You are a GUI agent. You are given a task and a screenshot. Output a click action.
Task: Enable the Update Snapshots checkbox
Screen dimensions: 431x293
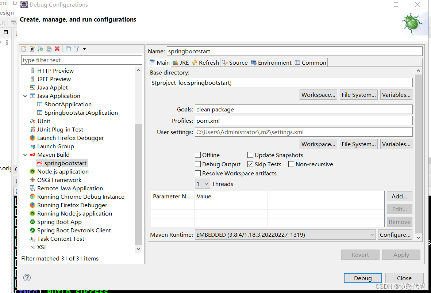[x=250, y=155]
